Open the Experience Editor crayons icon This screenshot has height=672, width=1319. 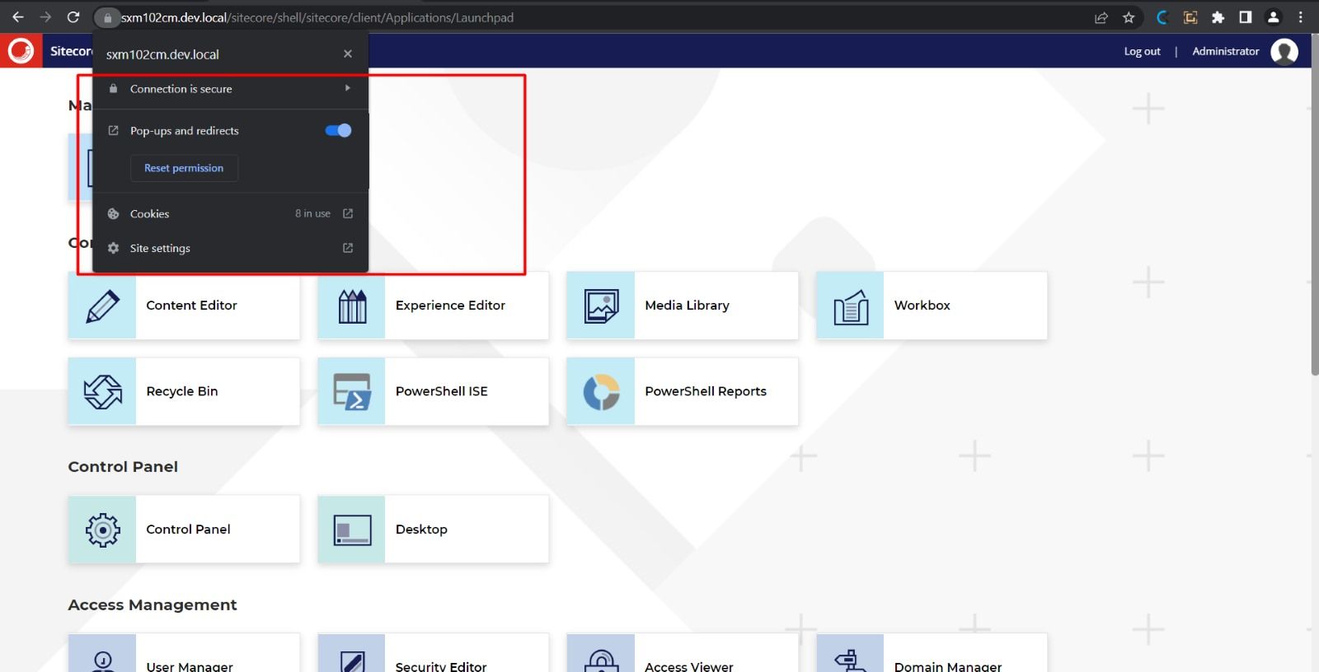[352, 306]
